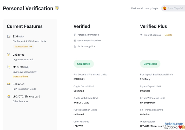Click the Current Features heading
Image resolution: width=185 pixels, height=130 pixels.
click(x=25, y=26)
